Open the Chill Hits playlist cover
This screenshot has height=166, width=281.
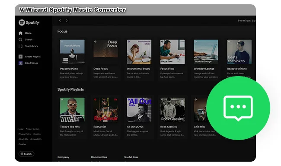200,110
